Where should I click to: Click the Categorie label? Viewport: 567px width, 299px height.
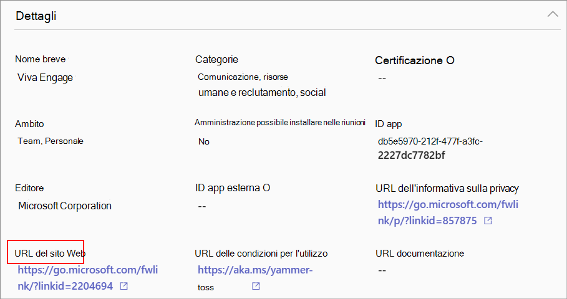pos(216,60)
